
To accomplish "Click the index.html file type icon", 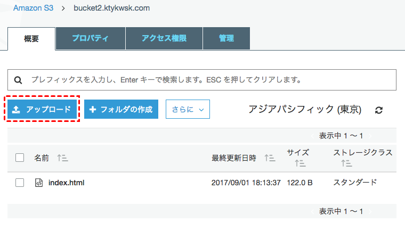I will tap(38, 183).
